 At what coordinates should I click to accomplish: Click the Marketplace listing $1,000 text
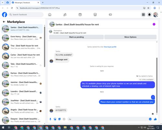tap(70, 33)
